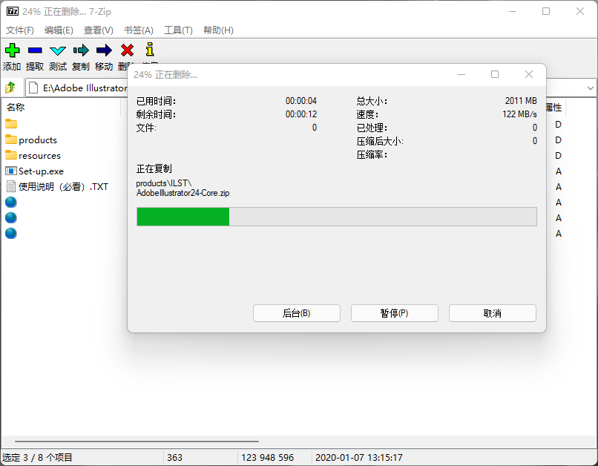The image size is (598, 466).
Task: Go up one folder level icon
Action: pyautogui.click(x=10, y=88)
